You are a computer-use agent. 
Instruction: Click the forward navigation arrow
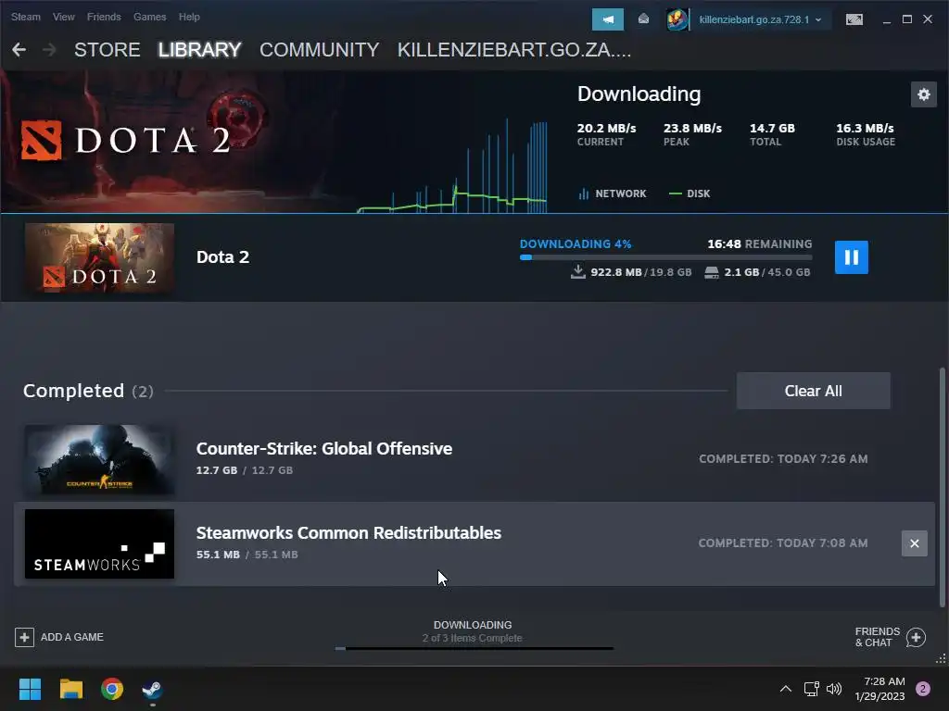click(x=50, y=50)
